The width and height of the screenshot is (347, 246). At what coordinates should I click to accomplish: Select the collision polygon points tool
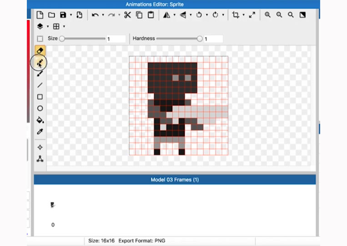[40, 159]
